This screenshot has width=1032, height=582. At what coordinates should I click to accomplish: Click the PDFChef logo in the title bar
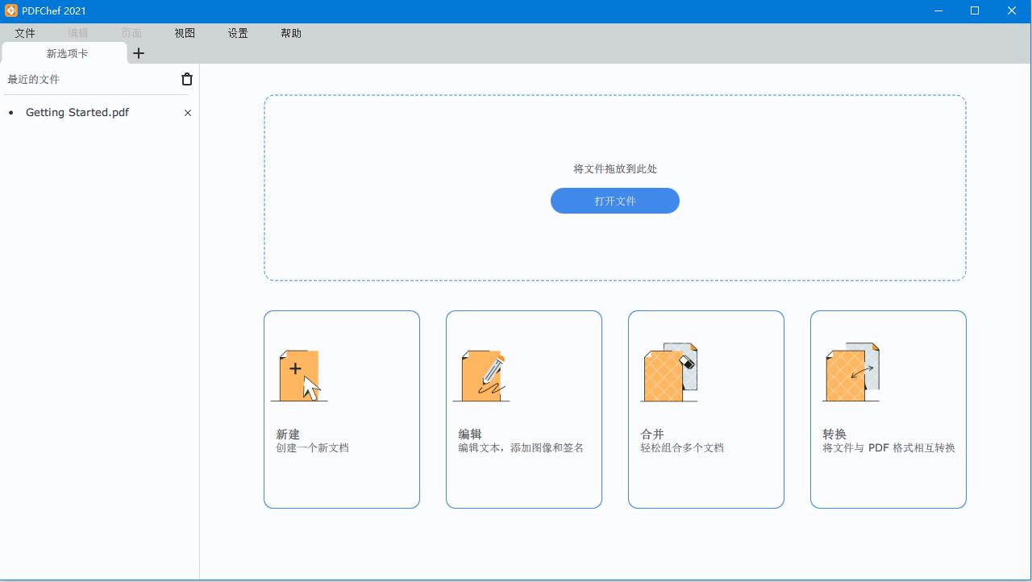click(x=10, y=10)
